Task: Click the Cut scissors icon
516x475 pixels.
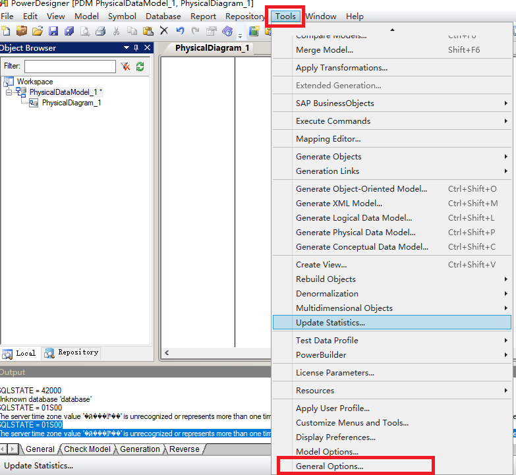Action: [x=116, y=31]
